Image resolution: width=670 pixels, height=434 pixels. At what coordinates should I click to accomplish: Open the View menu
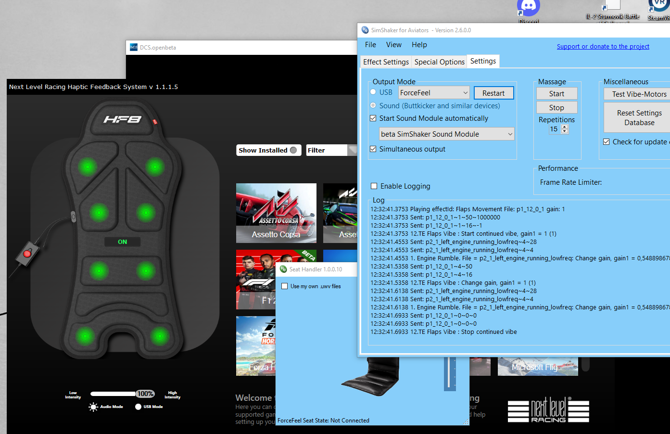pos(393,45)
